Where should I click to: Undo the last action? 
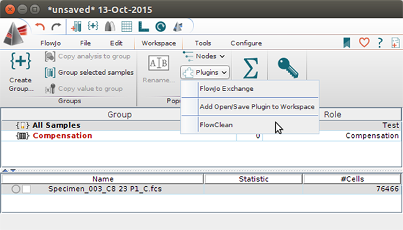click(40, 27)
